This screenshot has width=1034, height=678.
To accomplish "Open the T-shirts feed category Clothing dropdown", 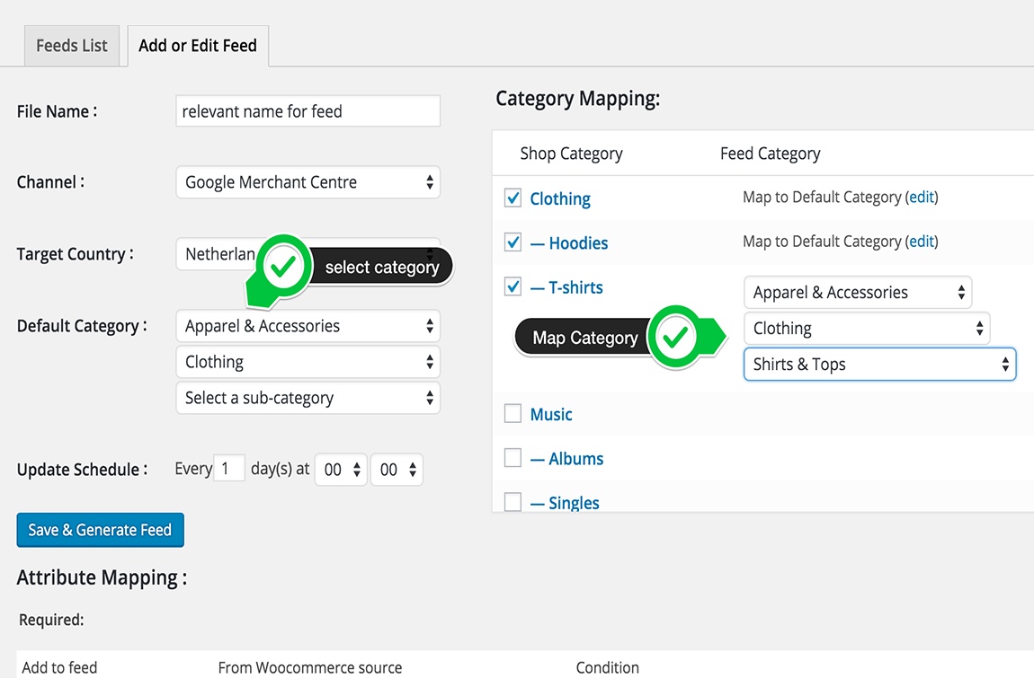I will [867, 328].
